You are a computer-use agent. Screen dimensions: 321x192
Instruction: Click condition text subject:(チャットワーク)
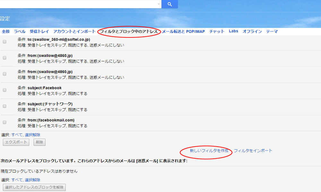(x=50, y=104)
